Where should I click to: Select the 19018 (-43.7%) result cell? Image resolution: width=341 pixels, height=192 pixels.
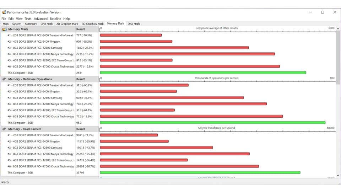86,148
